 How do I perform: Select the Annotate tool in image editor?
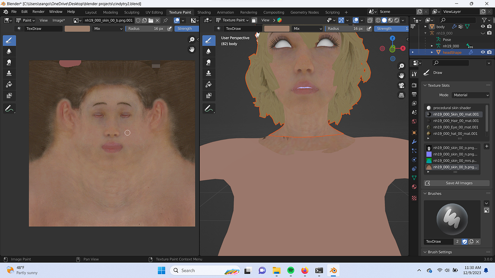[9, 109]
